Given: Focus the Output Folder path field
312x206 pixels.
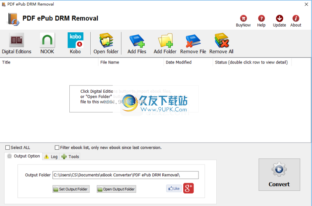Looking at the screenshot, I should point(126,175).
